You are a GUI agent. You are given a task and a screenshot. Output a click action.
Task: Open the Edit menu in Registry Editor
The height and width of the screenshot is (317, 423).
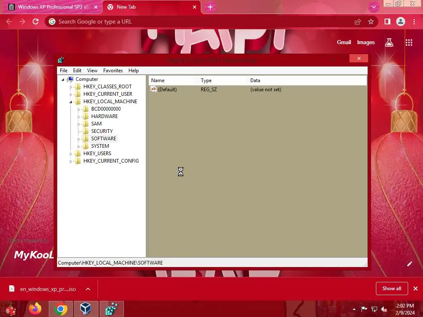pos(77,70)
